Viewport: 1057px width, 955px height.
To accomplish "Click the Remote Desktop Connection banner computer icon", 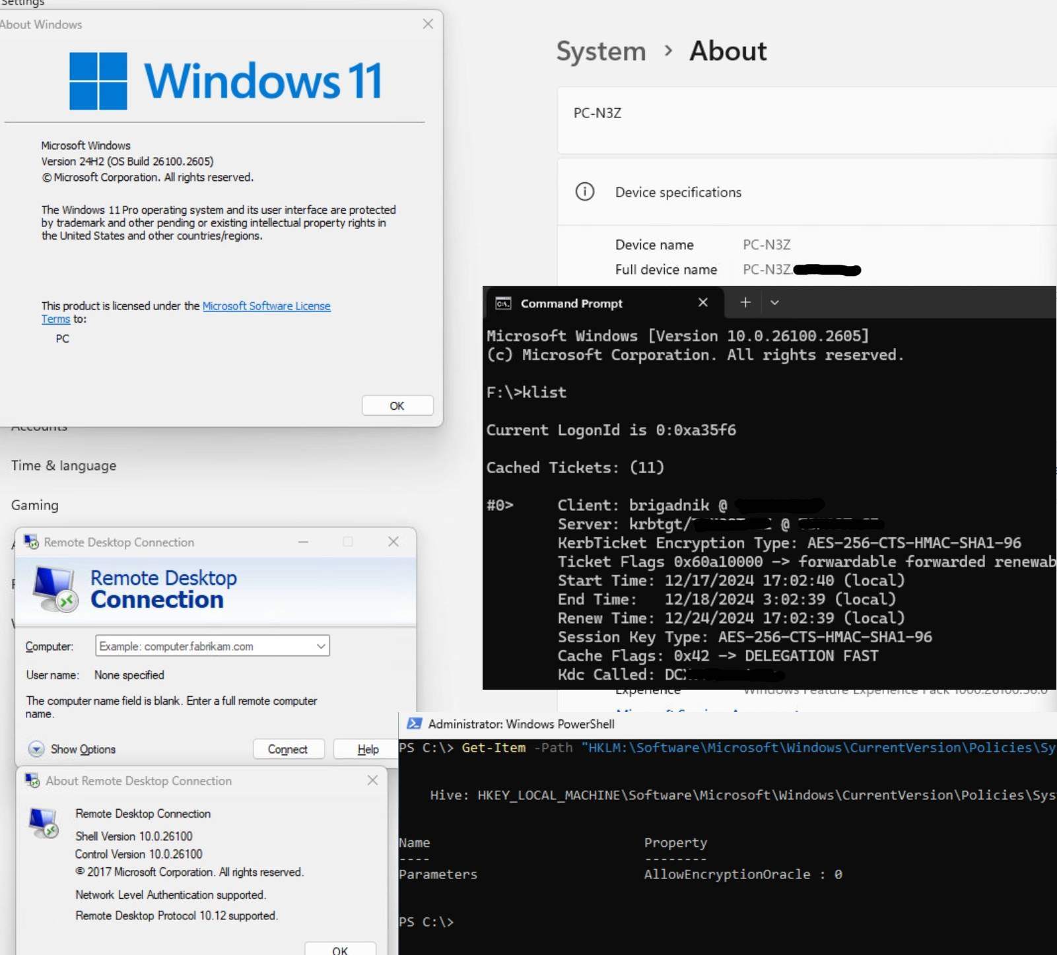I will [x=55, y=589].
